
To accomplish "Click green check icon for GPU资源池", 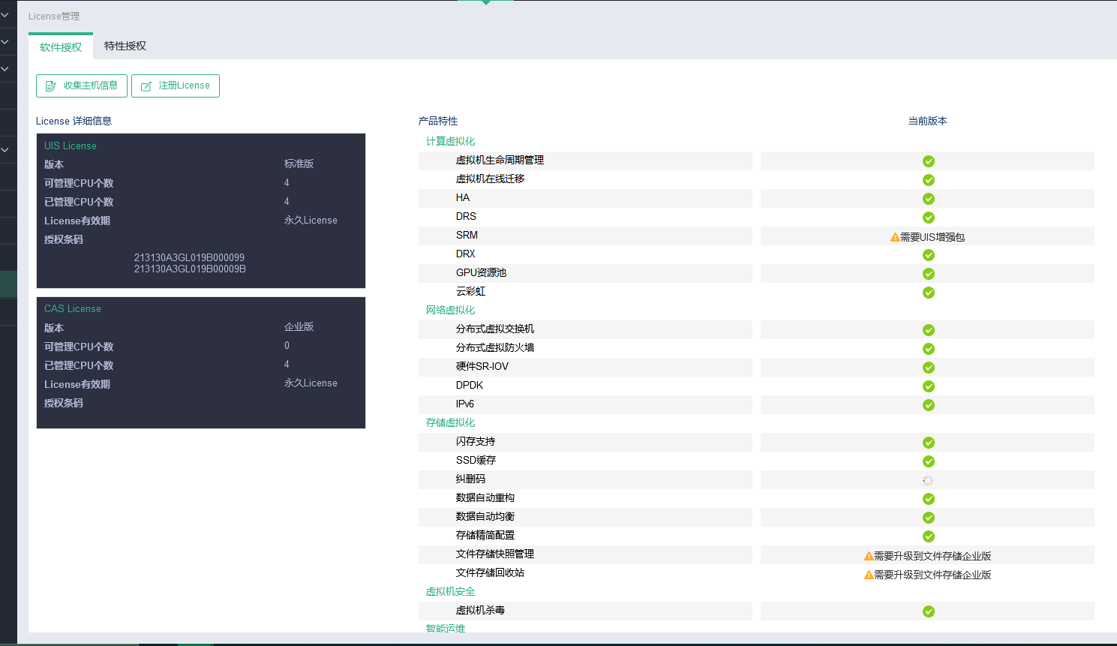I will tap(929, 274).
